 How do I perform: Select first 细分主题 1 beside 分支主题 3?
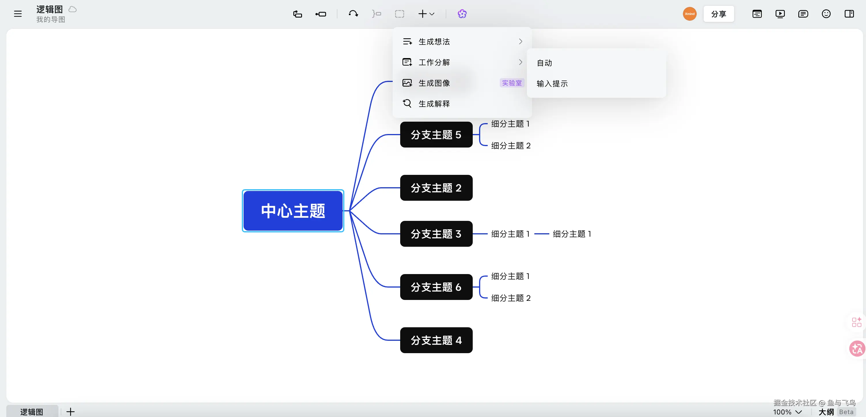click(510, 234)
